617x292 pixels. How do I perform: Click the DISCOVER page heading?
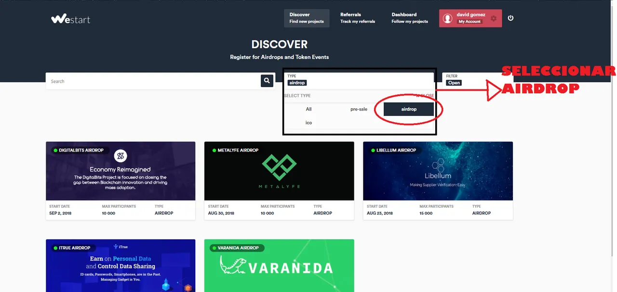279,44
